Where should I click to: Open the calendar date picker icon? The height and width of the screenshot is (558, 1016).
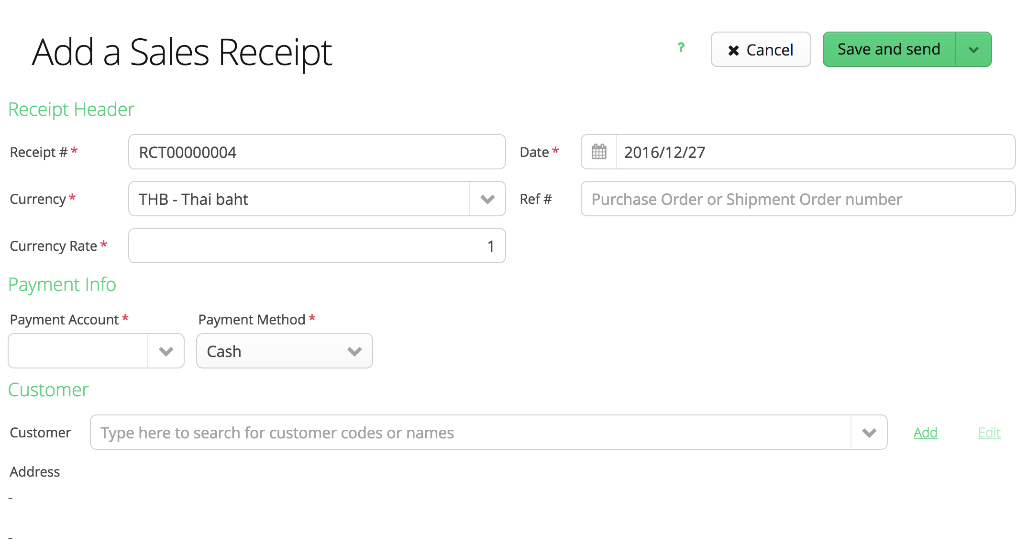tap(599, 152)
